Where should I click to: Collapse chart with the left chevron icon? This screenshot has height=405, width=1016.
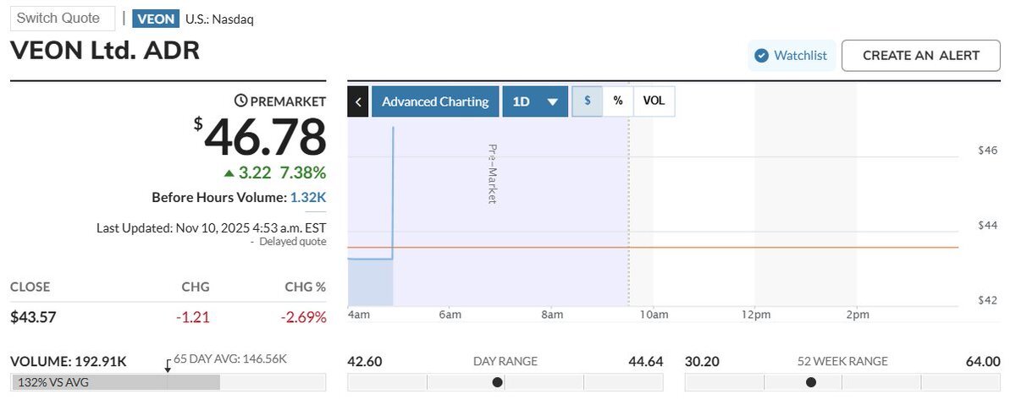pyautogui.click(x=358, y=101)
